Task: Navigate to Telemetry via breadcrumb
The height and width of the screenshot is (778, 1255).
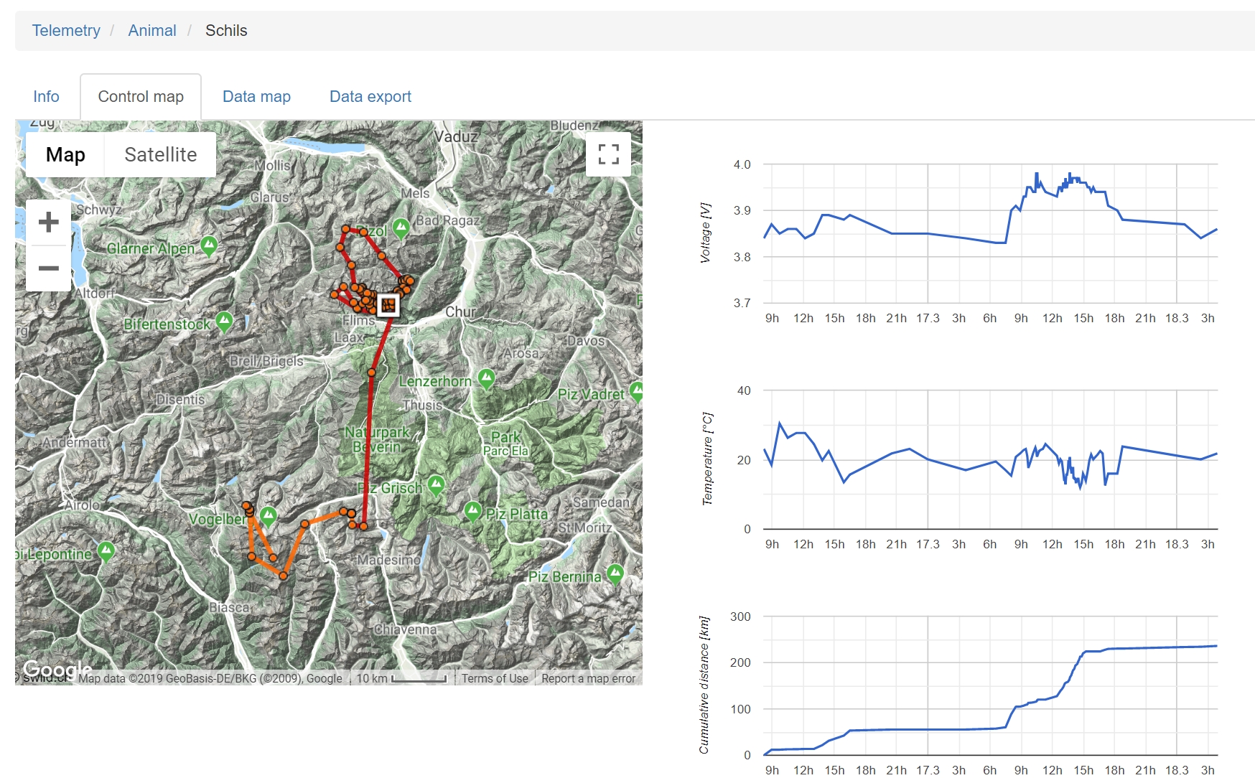Action: (66, 30)
